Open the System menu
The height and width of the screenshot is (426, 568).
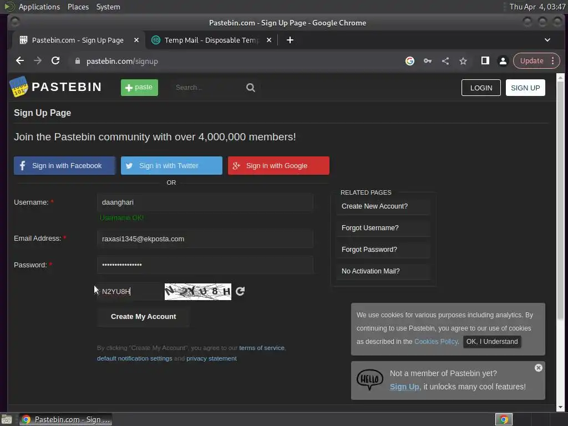click(x=108, y=7)
